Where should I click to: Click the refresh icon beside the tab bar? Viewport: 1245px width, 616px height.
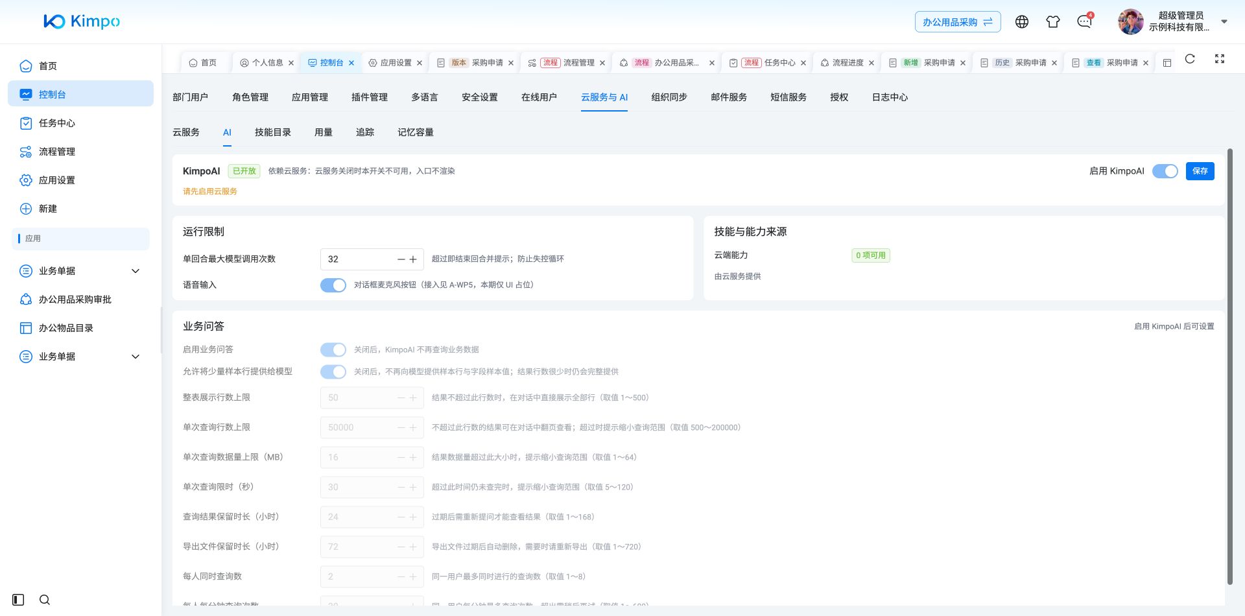(x=1190, y=59)
